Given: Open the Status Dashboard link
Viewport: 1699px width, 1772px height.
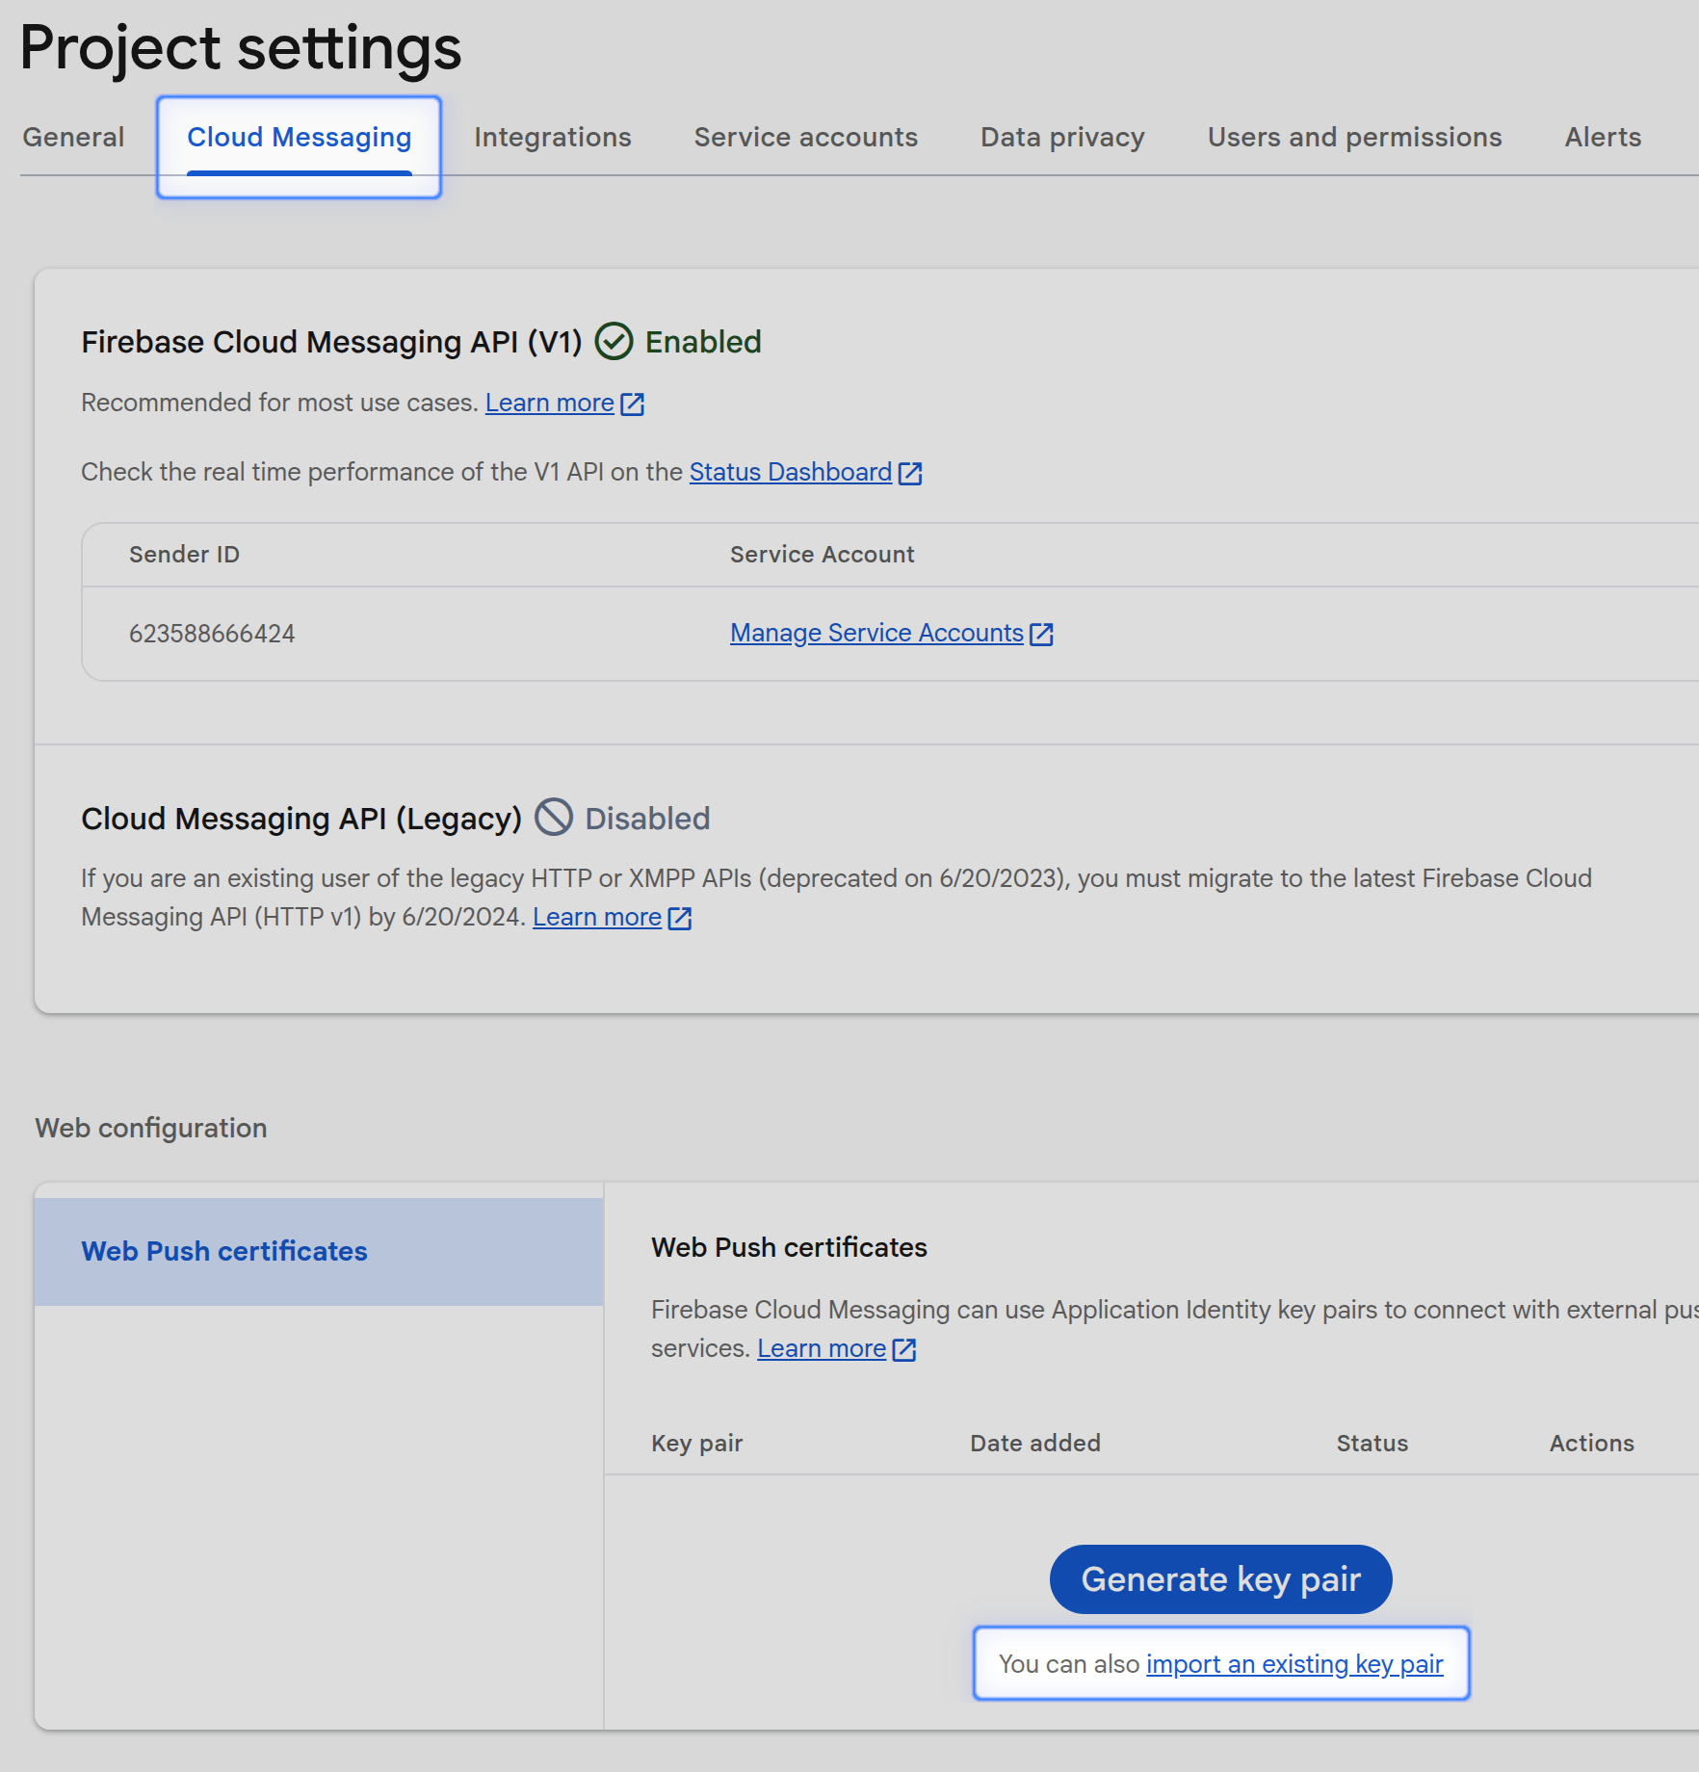Looking at the screenshot, I should [x=790, y=472].
